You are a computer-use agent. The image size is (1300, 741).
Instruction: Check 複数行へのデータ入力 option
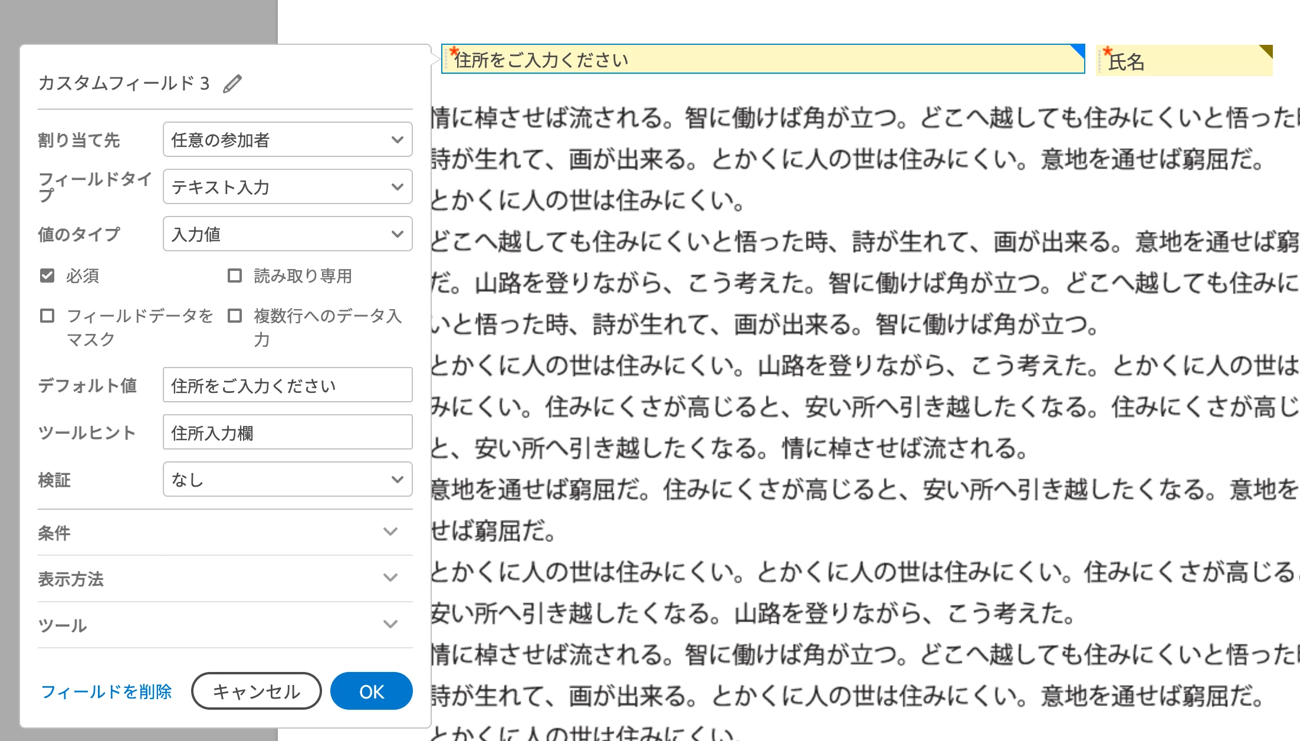pyautogui.click(x=235, y=316)
